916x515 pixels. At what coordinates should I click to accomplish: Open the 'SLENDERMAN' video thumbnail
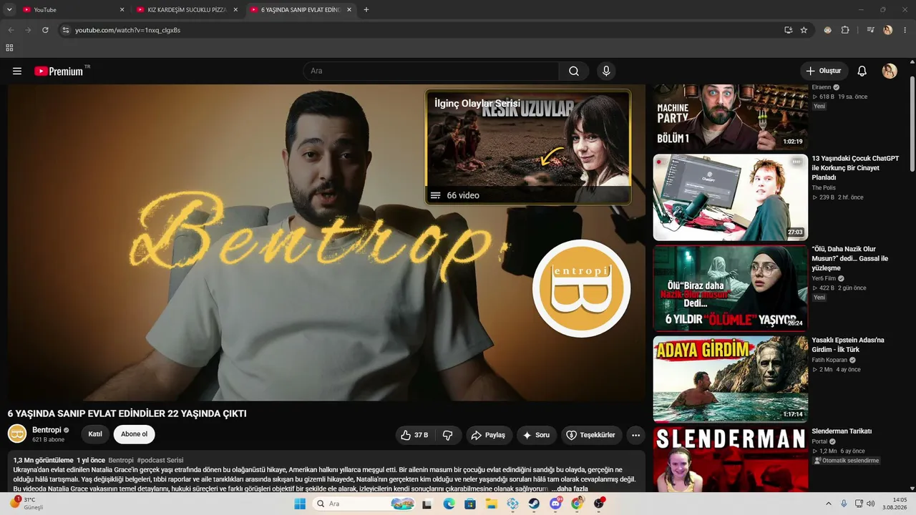coord(731,460)
